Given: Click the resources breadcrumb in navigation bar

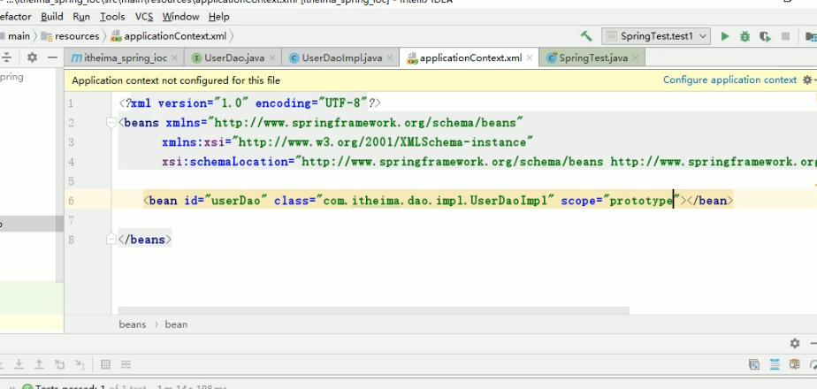Looking at the screenshot, I should (x=77, y=36).
